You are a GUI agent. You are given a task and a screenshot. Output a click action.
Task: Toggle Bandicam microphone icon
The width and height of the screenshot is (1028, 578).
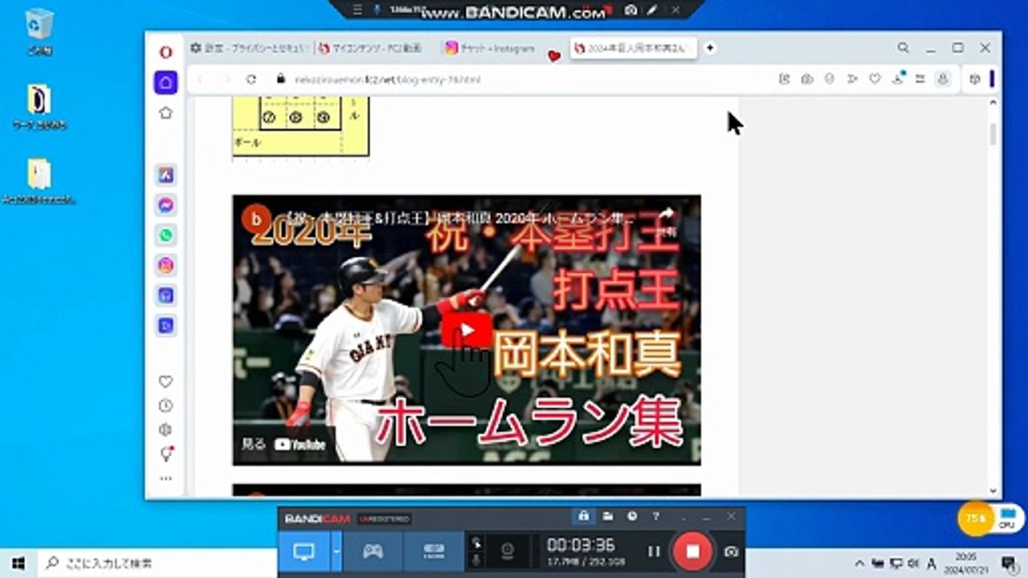coord(478,560)
